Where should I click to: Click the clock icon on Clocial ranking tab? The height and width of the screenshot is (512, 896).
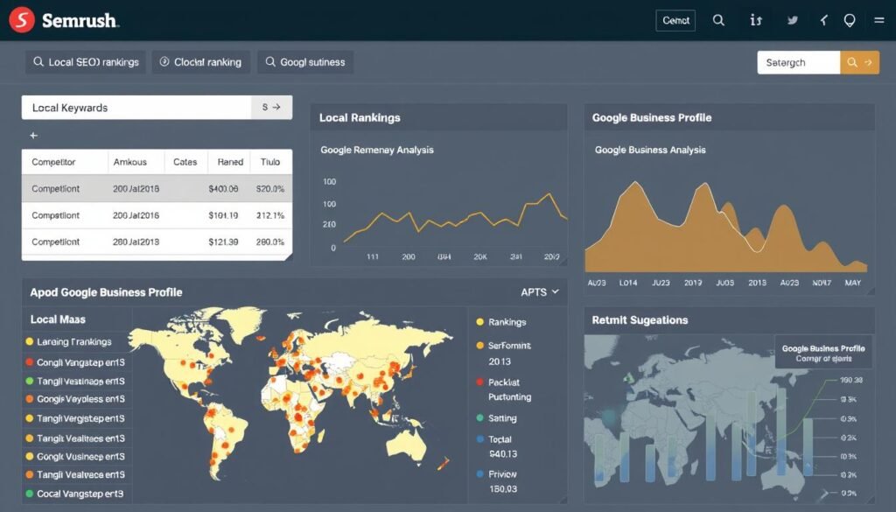pos(164,61)
